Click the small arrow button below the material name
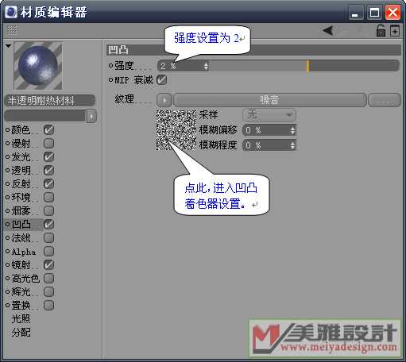Viewport: 406px width, 362px height. pos(91,116)
